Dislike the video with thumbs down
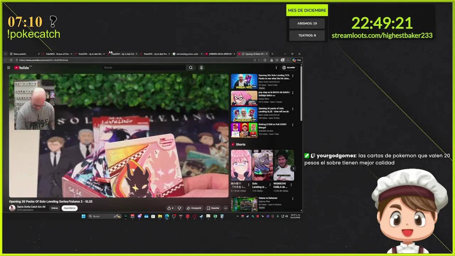455x256 pixels. tap(180, 208)
